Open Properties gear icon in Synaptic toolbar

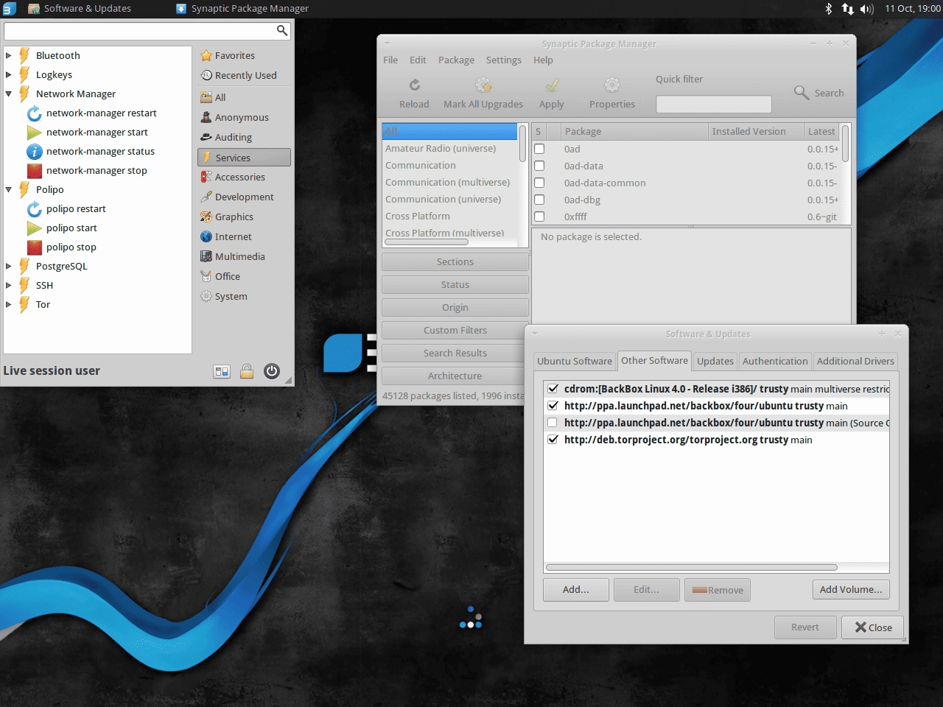(x=612, y=85)
